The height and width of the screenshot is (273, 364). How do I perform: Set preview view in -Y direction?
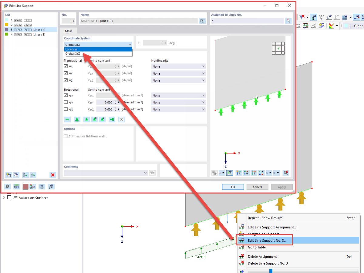pos(246,173)
